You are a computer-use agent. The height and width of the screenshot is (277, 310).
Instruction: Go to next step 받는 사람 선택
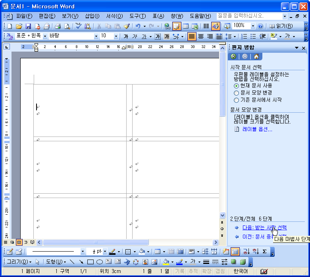point(264,227)
